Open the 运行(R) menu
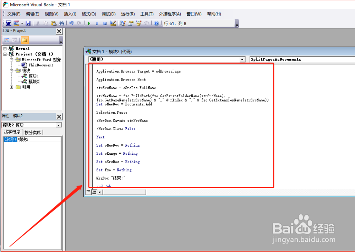355x252 pixels. click(128, 14)
